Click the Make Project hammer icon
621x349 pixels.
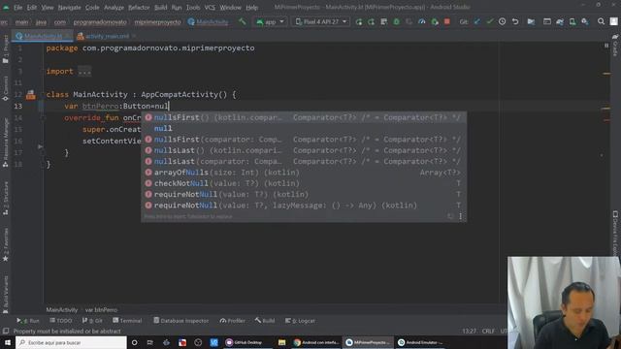pyautogui.click(x=242, y=21)
